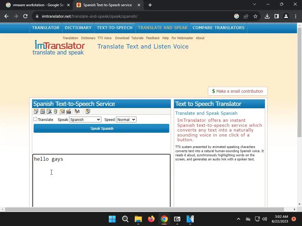The image size is (302, 226).
Task: Open the About link
Action: tap(200, 38)
